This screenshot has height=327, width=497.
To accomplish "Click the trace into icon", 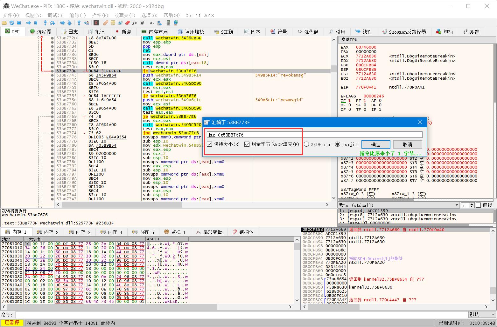I will 62,23.
